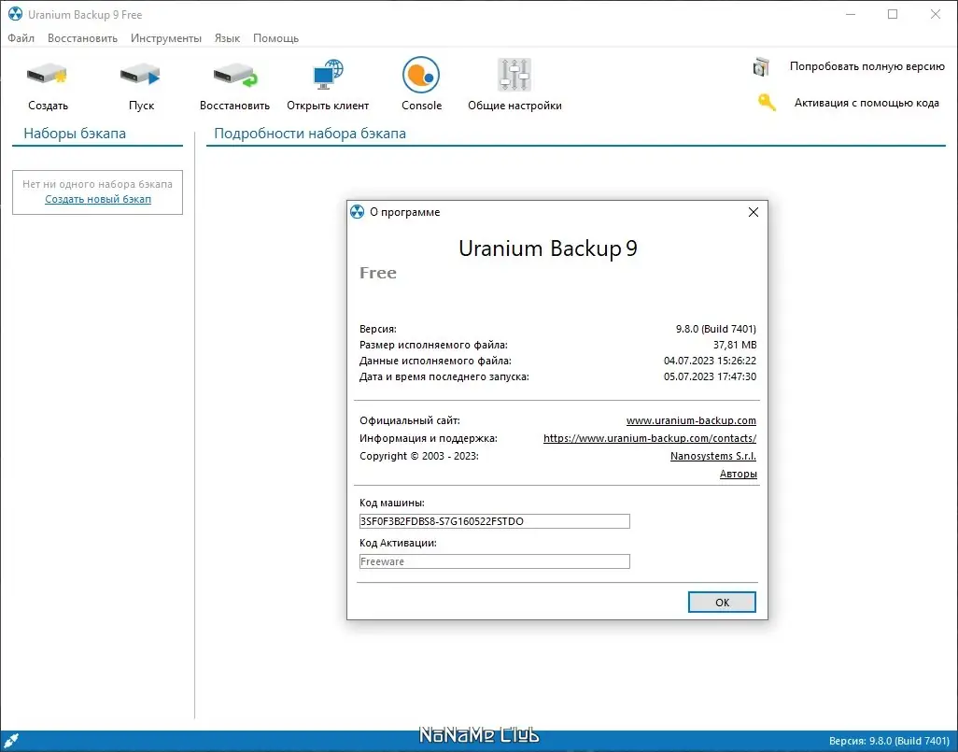958x752 pixels.
Task: Click the version value 9.8.0 (Build 7401) in the dialog
Action: pos(715,329)
